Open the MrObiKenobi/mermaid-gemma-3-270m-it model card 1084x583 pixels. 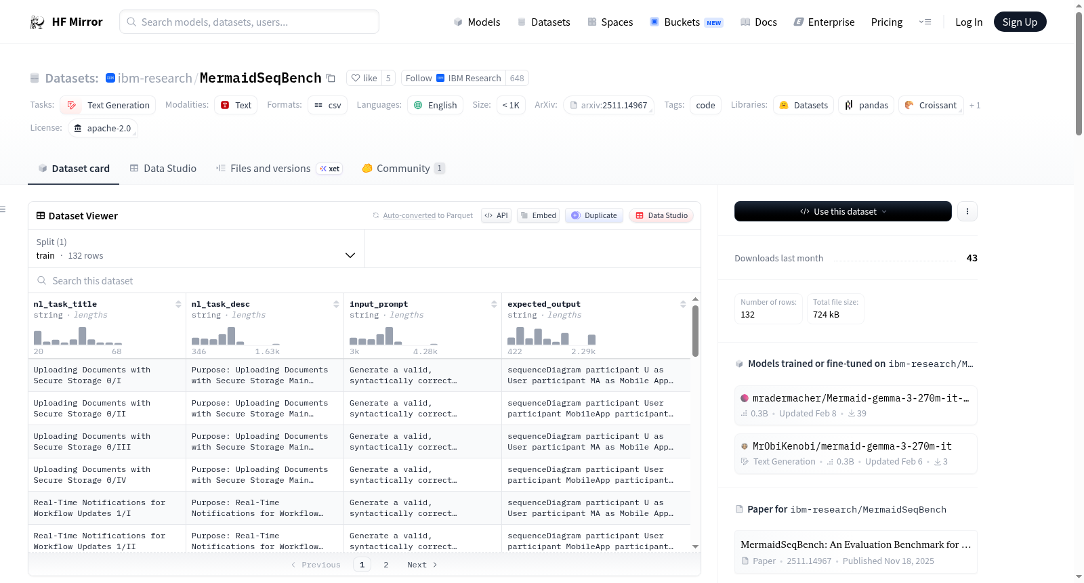(x=856, y=453)
